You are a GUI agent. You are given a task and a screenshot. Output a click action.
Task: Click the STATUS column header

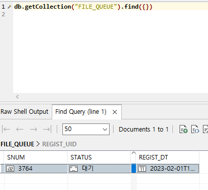(99, 157)
